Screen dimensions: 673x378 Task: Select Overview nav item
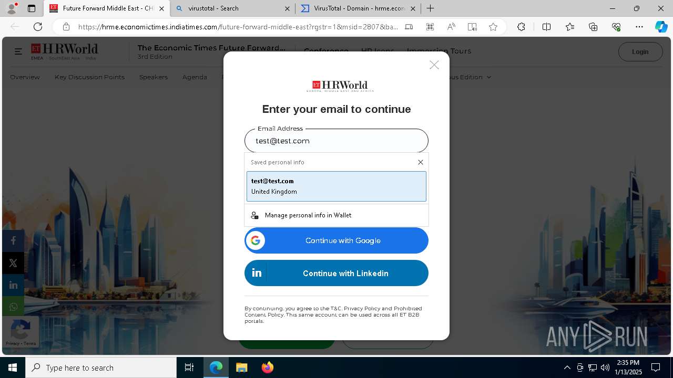click(x=25, y=77)
